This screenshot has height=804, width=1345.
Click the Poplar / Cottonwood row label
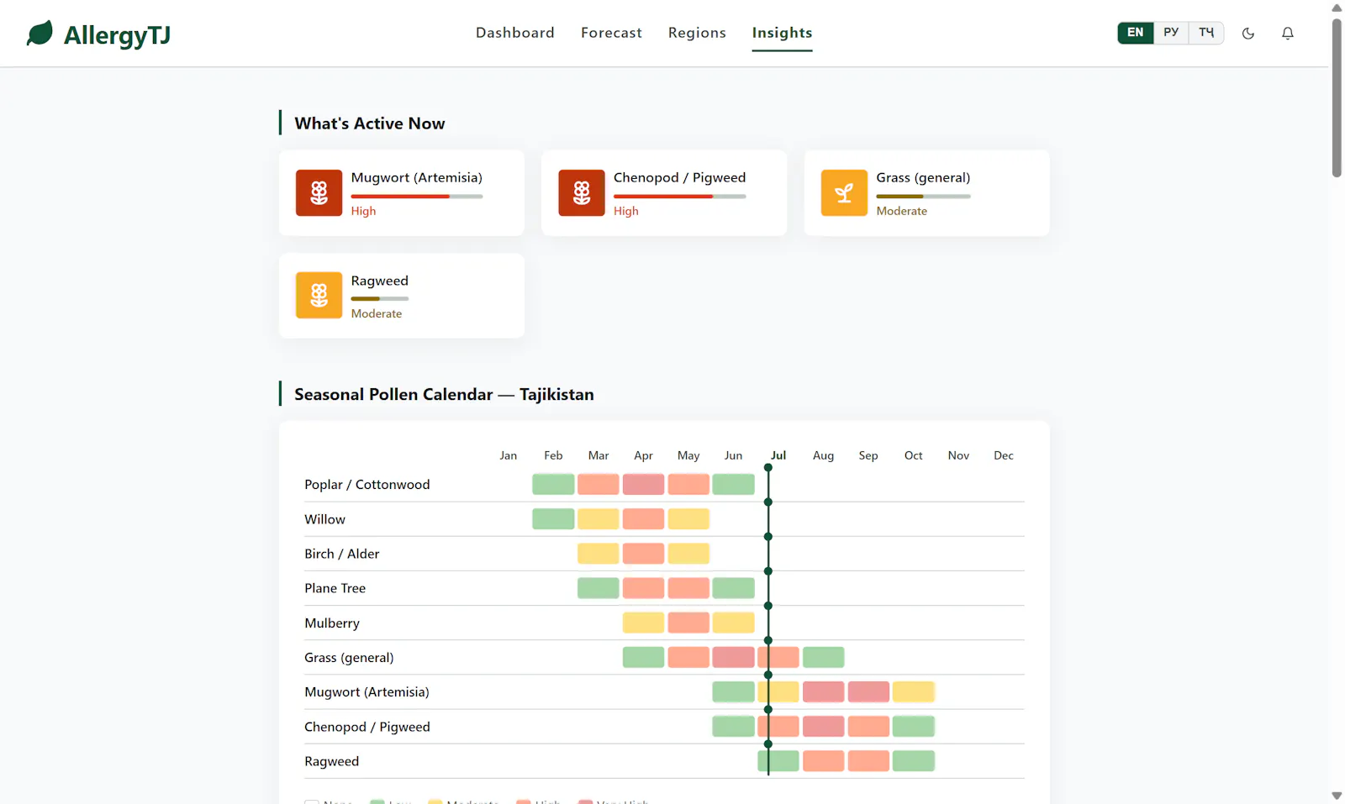pos(367,485)
